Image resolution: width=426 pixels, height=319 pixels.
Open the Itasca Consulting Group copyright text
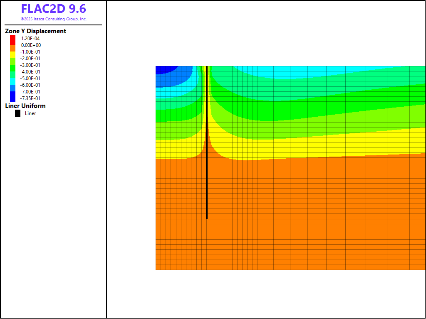pos(54,19)
